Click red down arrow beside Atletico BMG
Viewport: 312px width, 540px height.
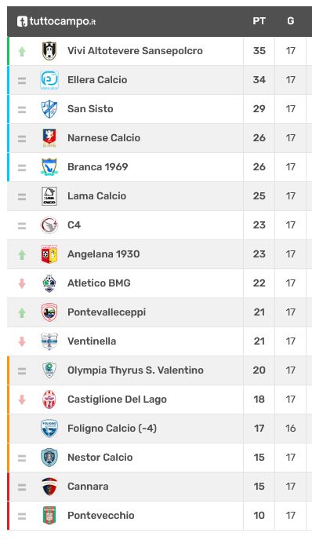(x=22, y=283)
